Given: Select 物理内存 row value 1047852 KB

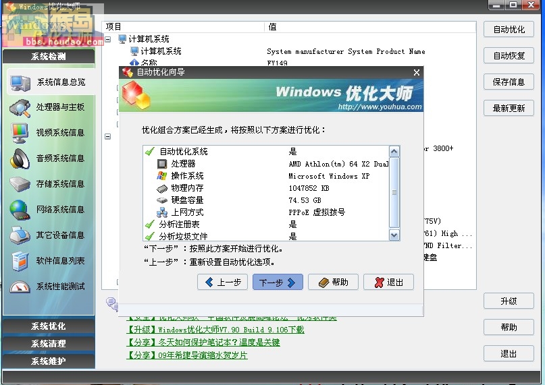Looking at the screenshot, I should 309,188.
